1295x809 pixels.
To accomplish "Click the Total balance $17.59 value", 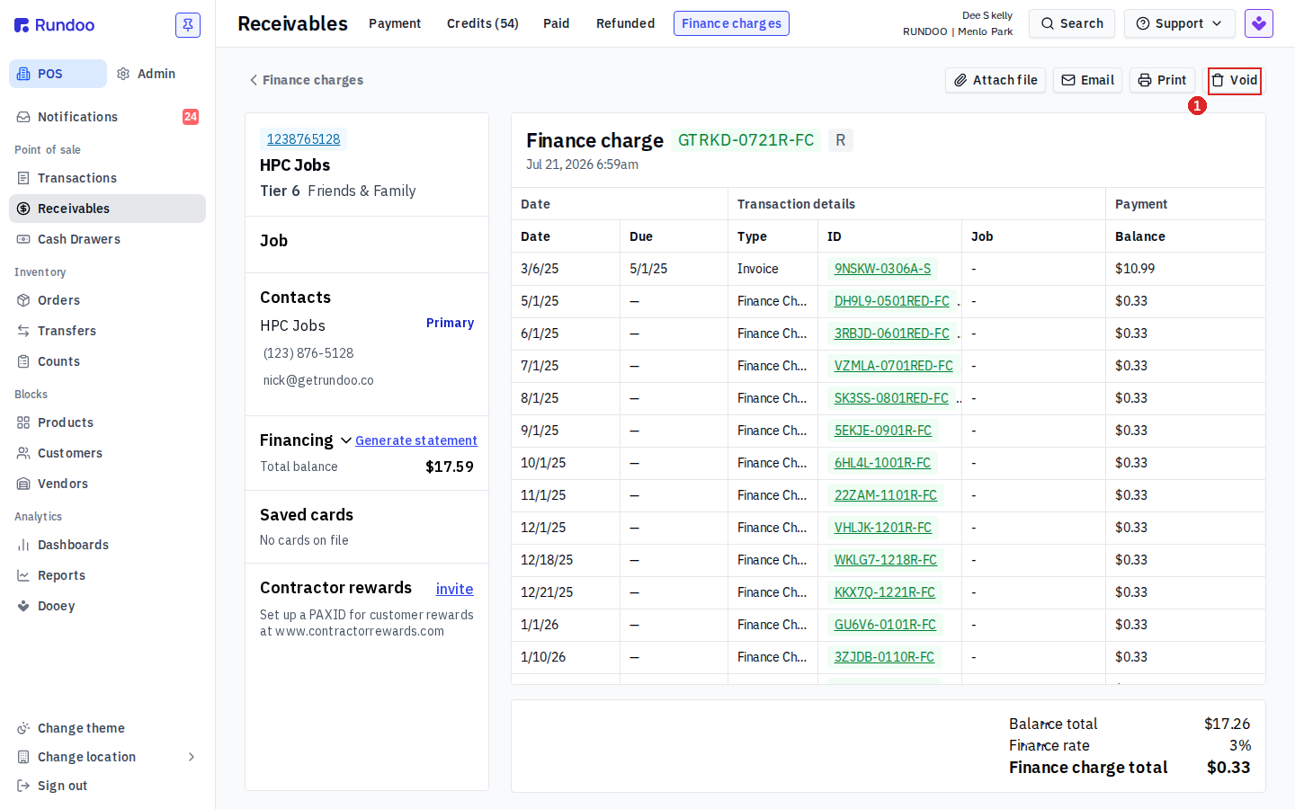I will pos(449,467).
